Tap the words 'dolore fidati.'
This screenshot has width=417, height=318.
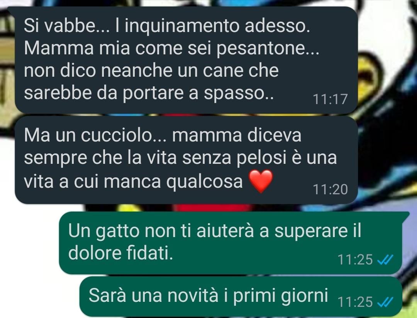point(121,253)
